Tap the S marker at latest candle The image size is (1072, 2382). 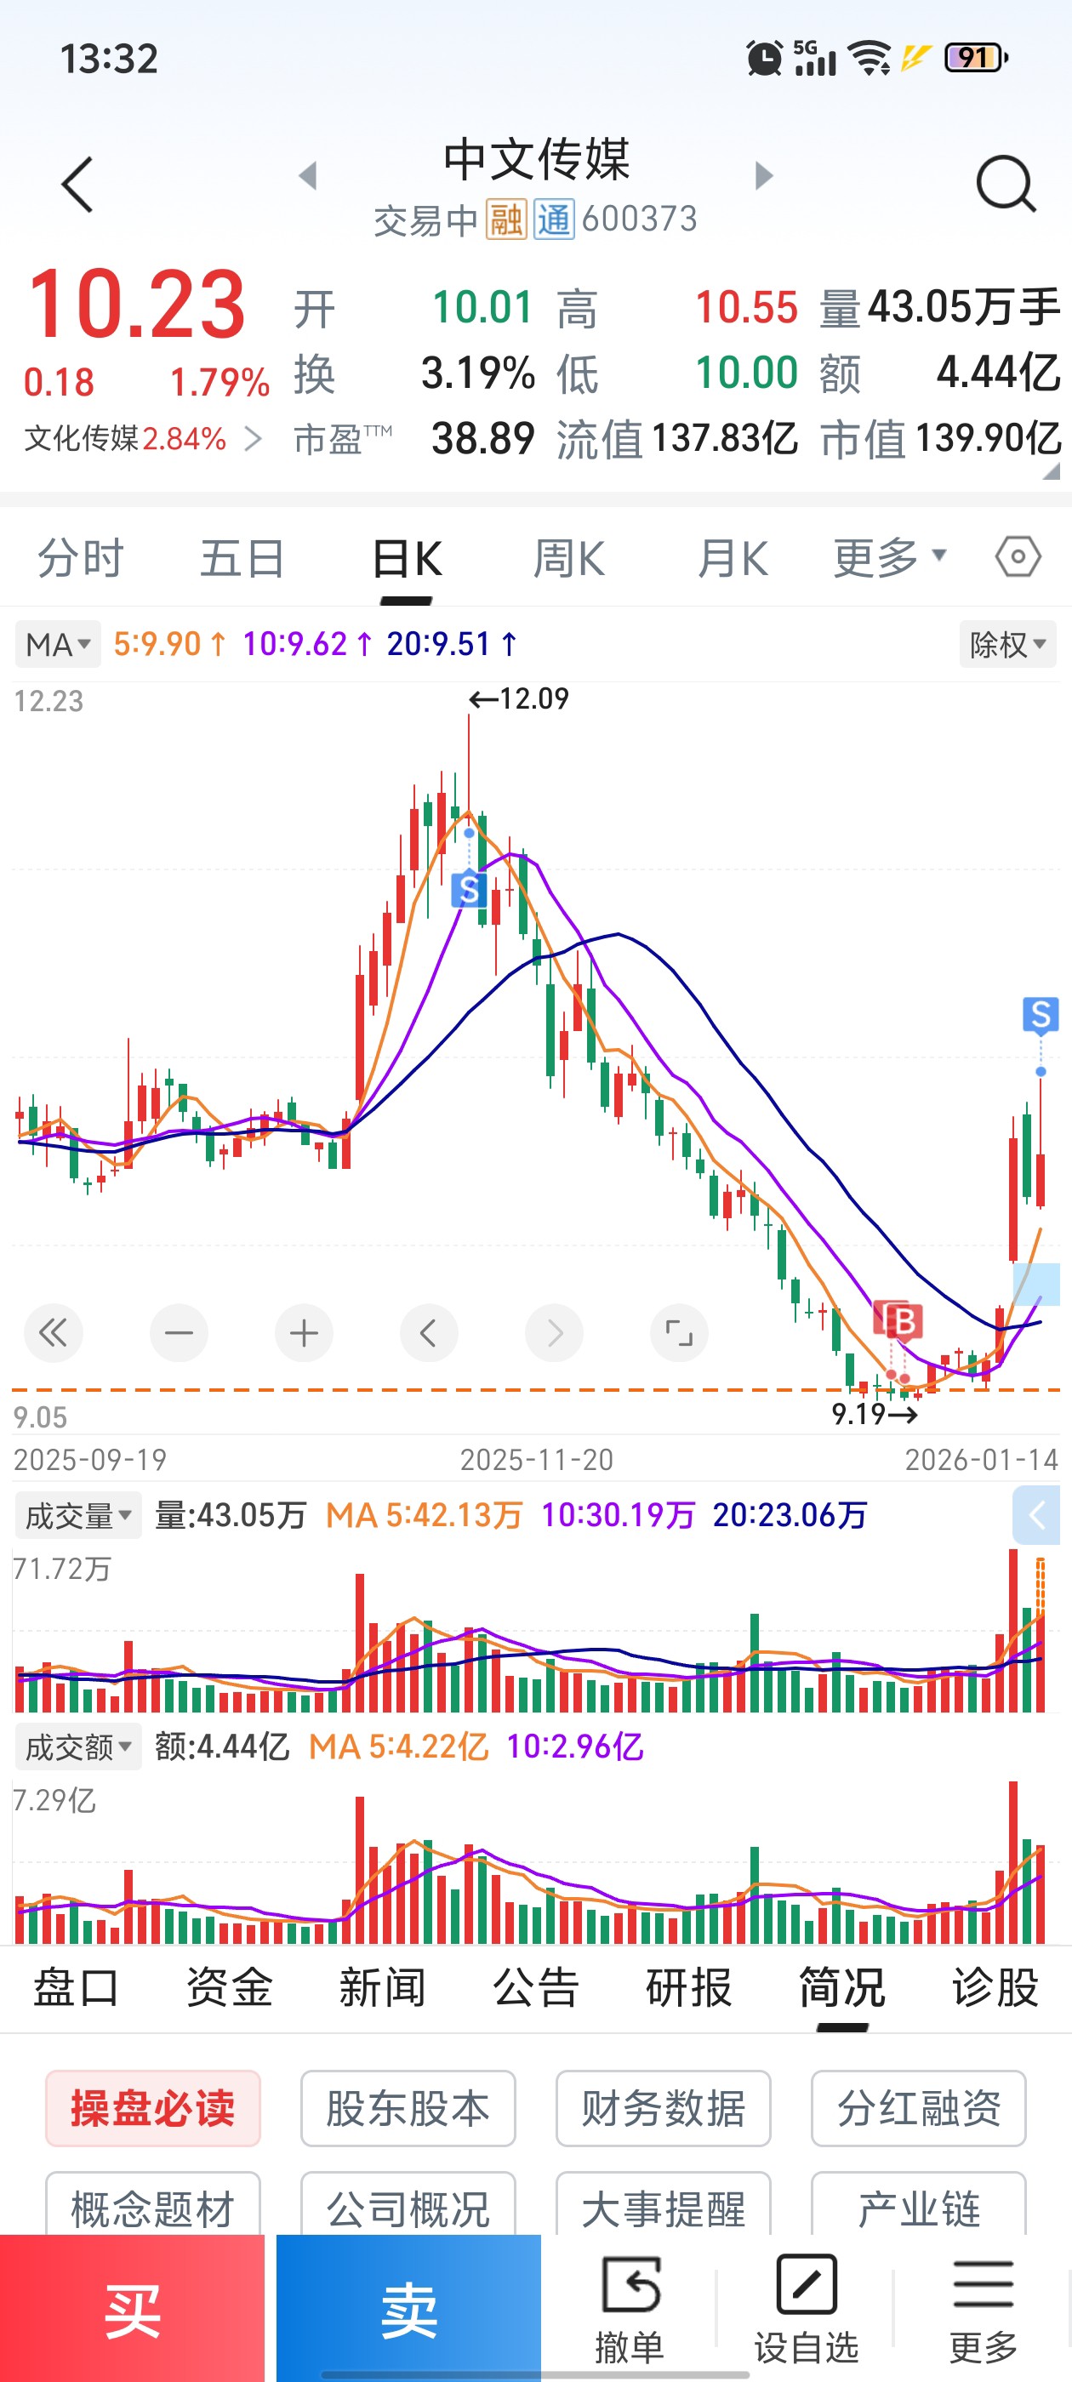coord(1041,1014)
